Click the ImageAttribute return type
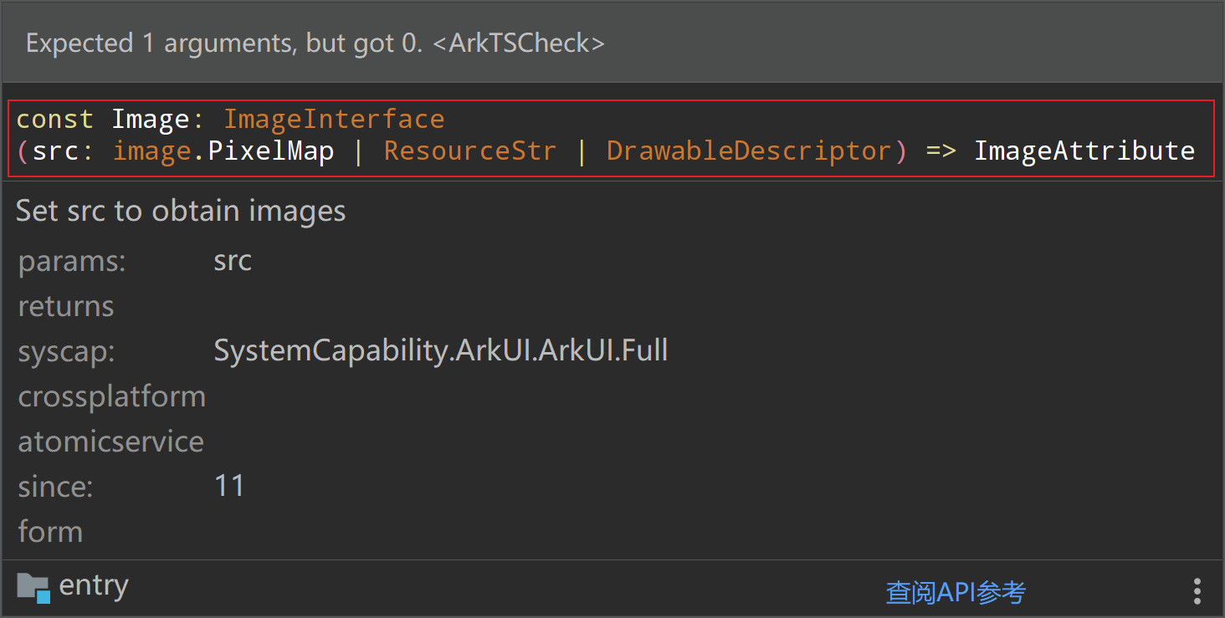The height and width of the screenshot is (618, 1225). [1084, 151]
